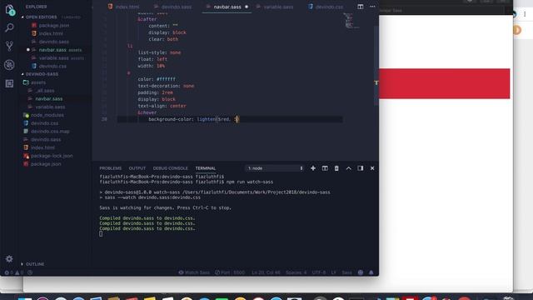Change UTF-8 file encoding

[319, 272]
